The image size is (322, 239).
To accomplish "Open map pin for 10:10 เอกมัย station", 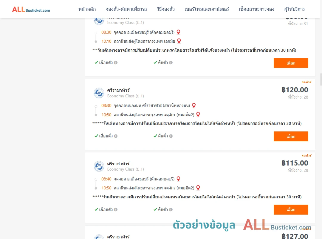I will click(179, 41).
